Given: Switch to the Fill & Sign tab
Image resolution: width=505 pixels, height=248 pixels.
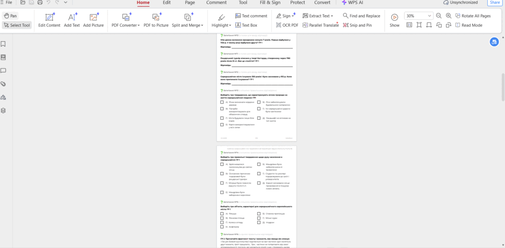Looking at the screenshot, I should 270,3.
